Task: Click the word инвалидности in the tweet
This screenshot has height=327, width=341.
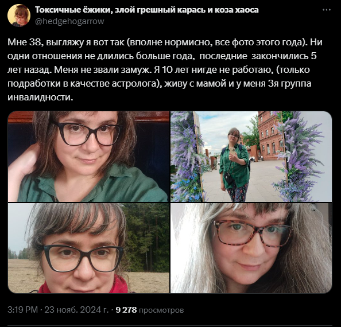Action: click(x=40, y=97)
